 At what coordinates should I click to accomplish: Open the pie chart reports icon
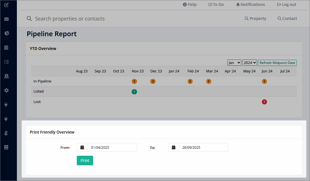(x=6, y=33)
